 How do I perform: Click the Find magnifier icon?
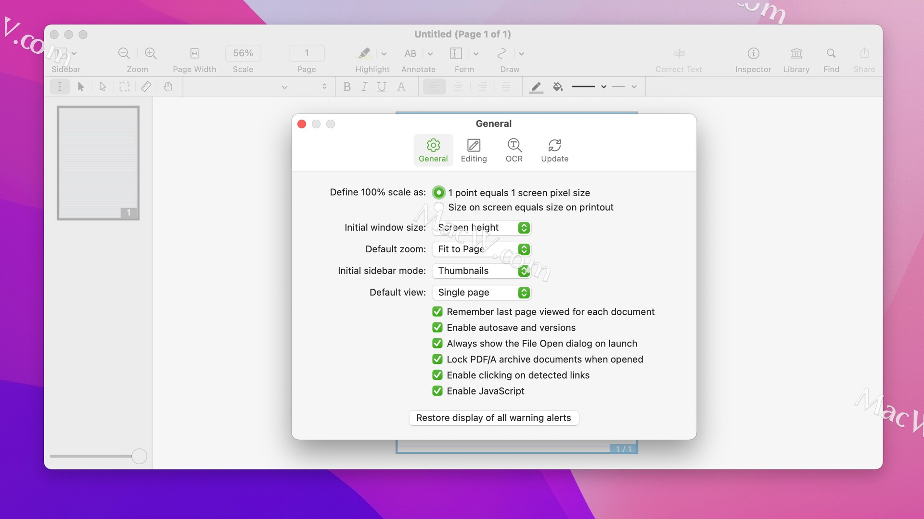coord(831,53)
